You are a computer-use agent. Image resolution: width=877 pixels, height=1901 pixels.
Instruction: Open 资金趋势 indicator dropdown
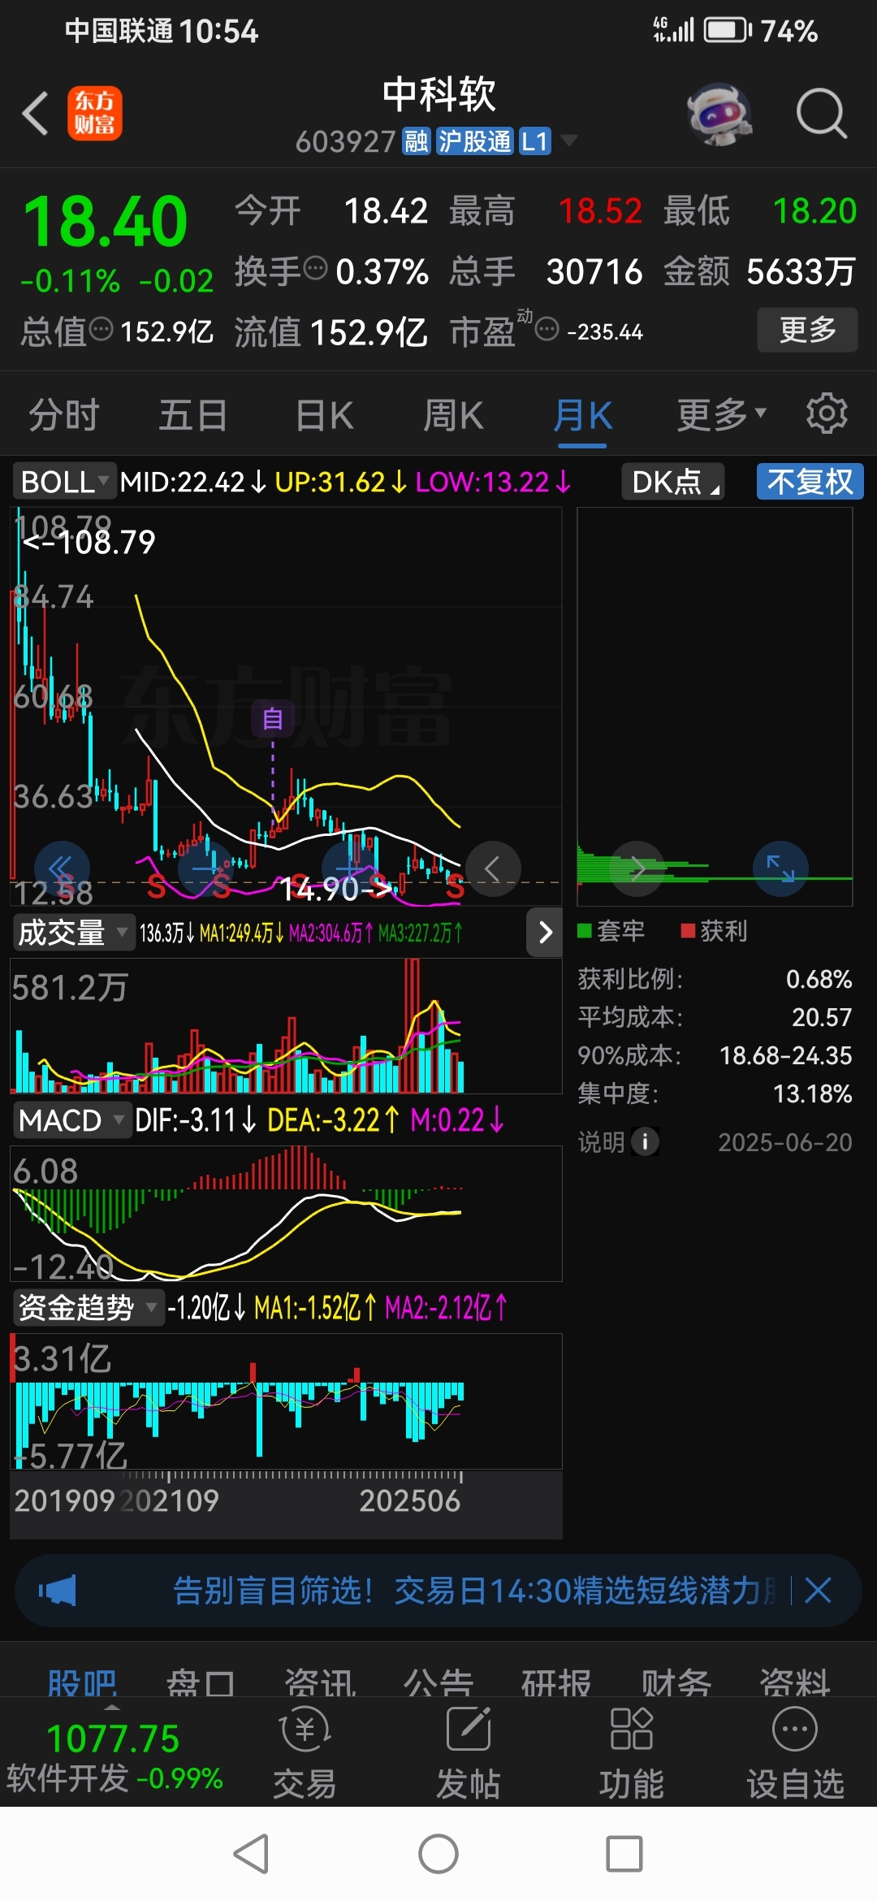tap(88, 1307)
